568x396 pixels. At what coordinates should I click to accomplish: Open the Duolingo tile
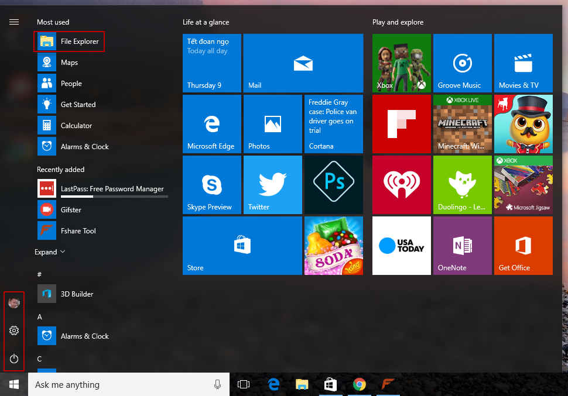point(463,185)
